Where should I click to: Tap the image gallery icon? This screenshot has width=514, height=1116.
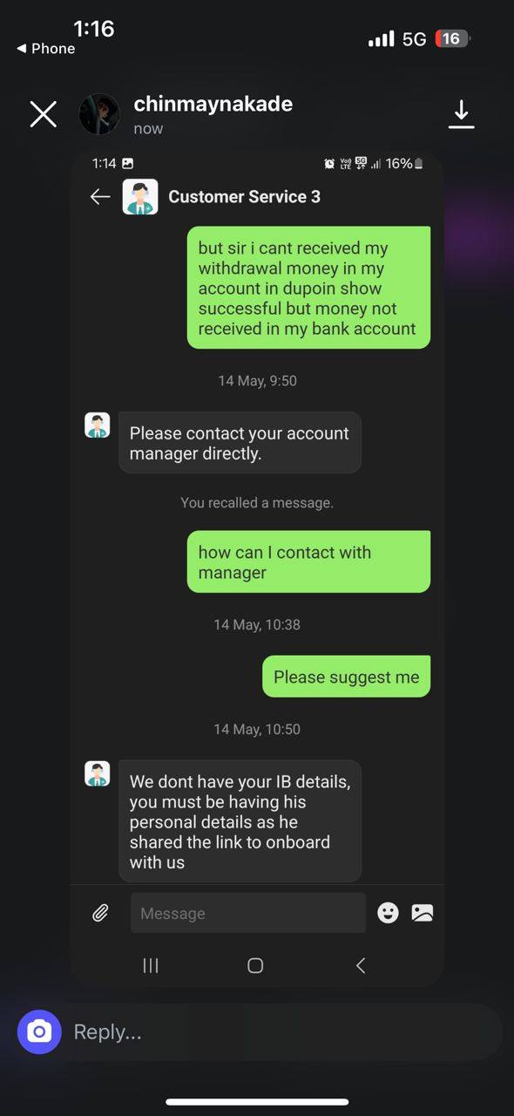click(423, 913)
